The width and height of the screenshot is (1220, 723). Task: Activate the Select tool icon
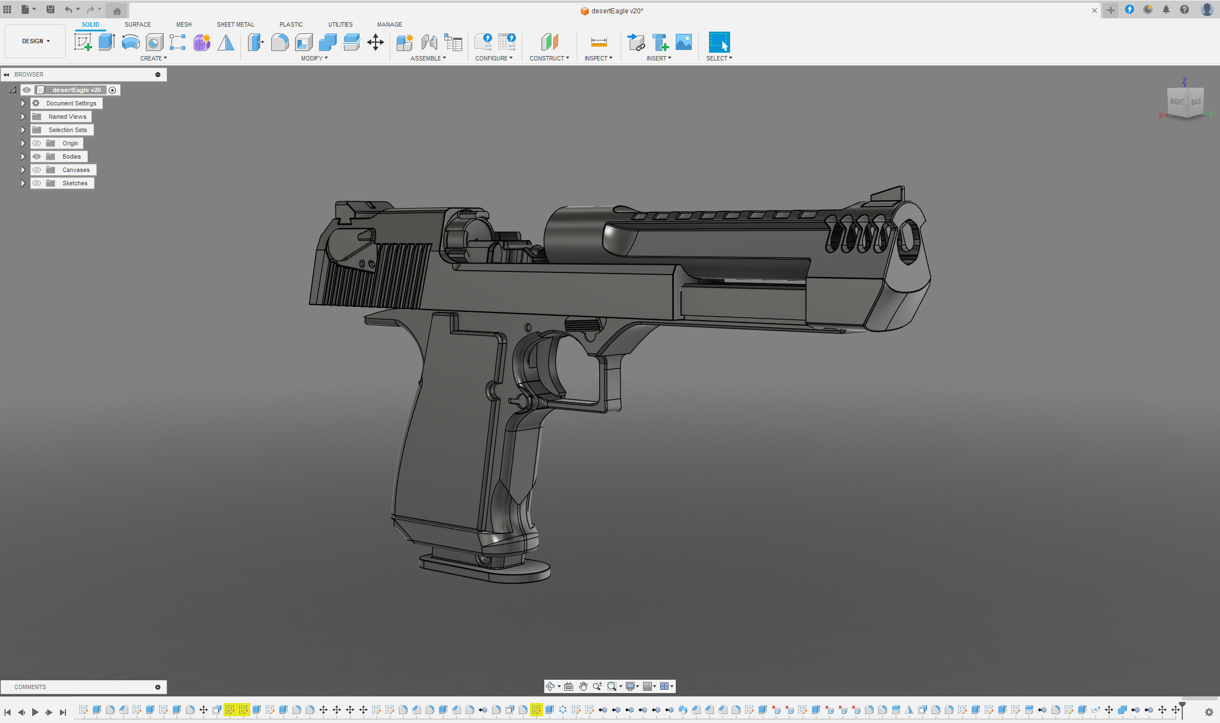coord(719,42)
